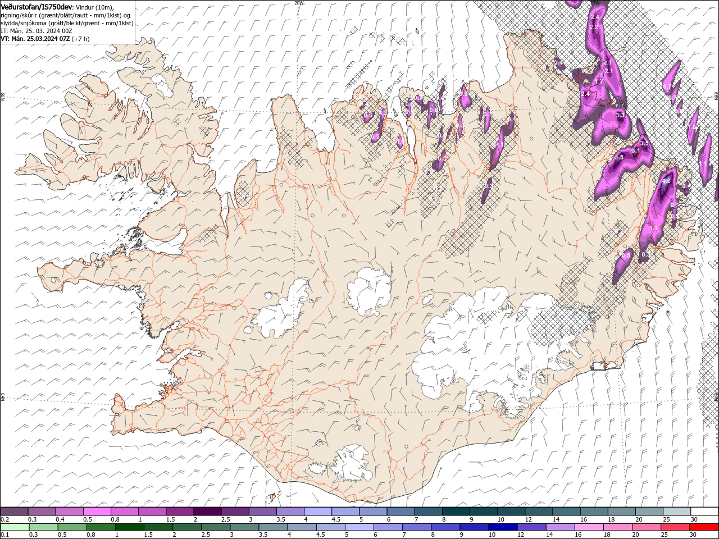The height and width of the screenshot is (539, 719).
Task: Select the 3 grey-green rain legend swatch
Action: click(244, 527)
